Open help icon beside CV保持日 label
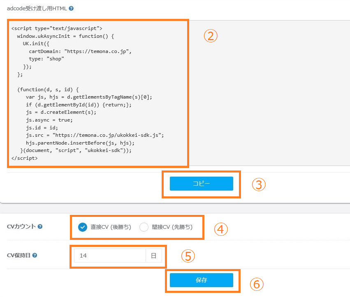The height and width of the screenshot is (297, 350). click(x=35, y=255)
